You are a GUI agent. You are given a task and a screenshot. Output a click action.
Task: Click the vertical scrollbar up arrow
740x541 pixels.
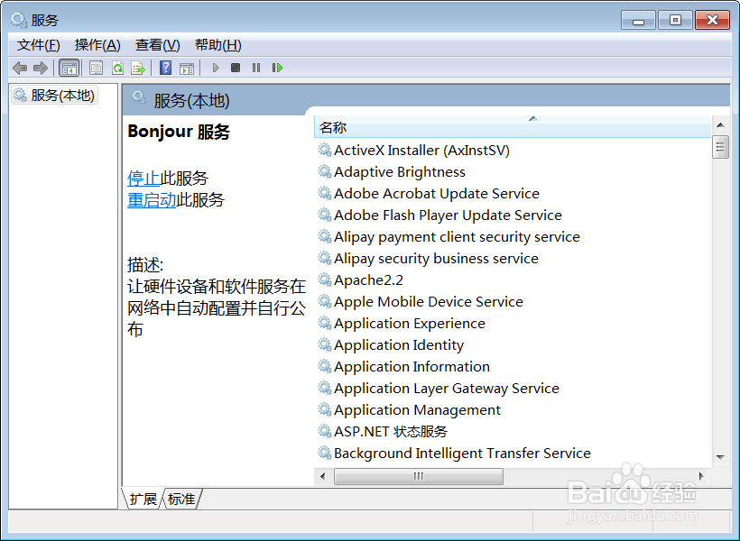pyautogui.click(x=720, y=125)
